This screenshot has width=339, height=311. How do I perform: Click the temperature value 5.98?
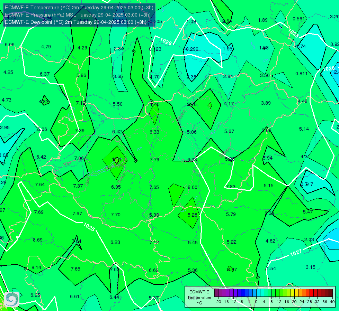click(x=154, y=215)
